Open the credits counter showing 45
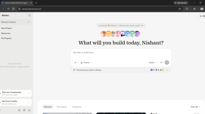 tap(202, 16)
